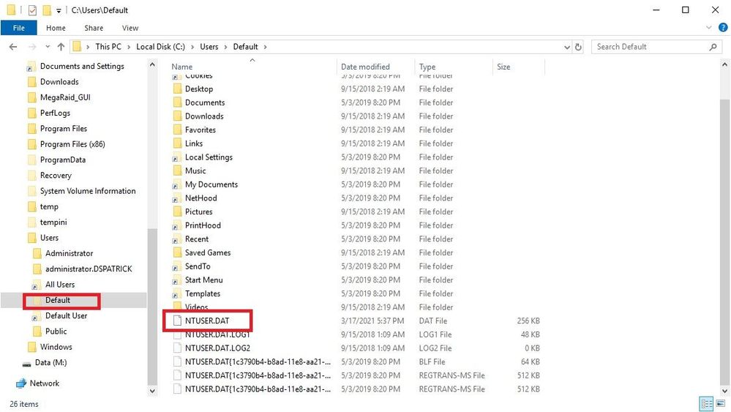
Task: Click the Data (M:) drive icon
Action: (27, 363)
